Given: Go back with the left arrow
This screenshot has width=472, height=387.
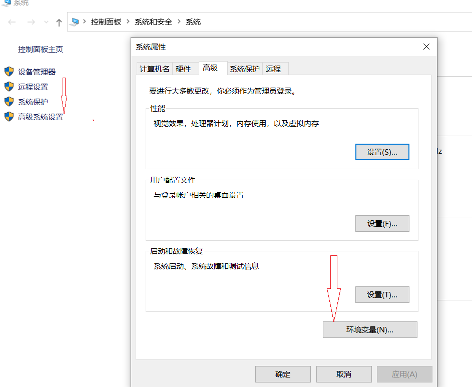Looking at the screenshot, I should [12, 22].
